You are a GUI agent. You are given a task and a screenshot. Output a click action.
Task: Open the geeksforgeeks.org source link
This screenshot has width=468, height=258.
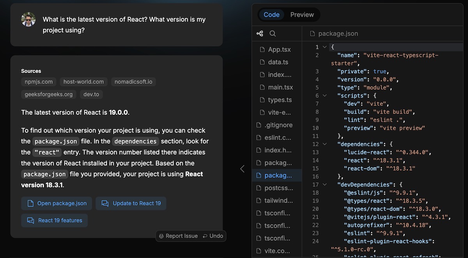click(x=49, y=94)
